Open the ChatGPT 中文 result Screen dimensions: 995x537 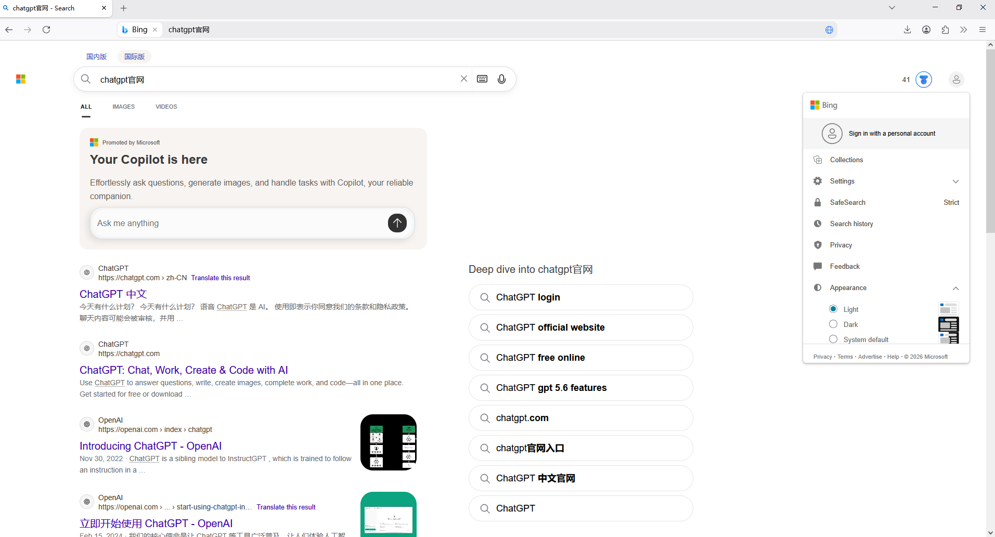[113, 294]
